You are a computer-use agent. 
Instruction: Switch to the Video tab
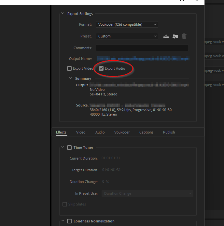[x=81, y=132]
